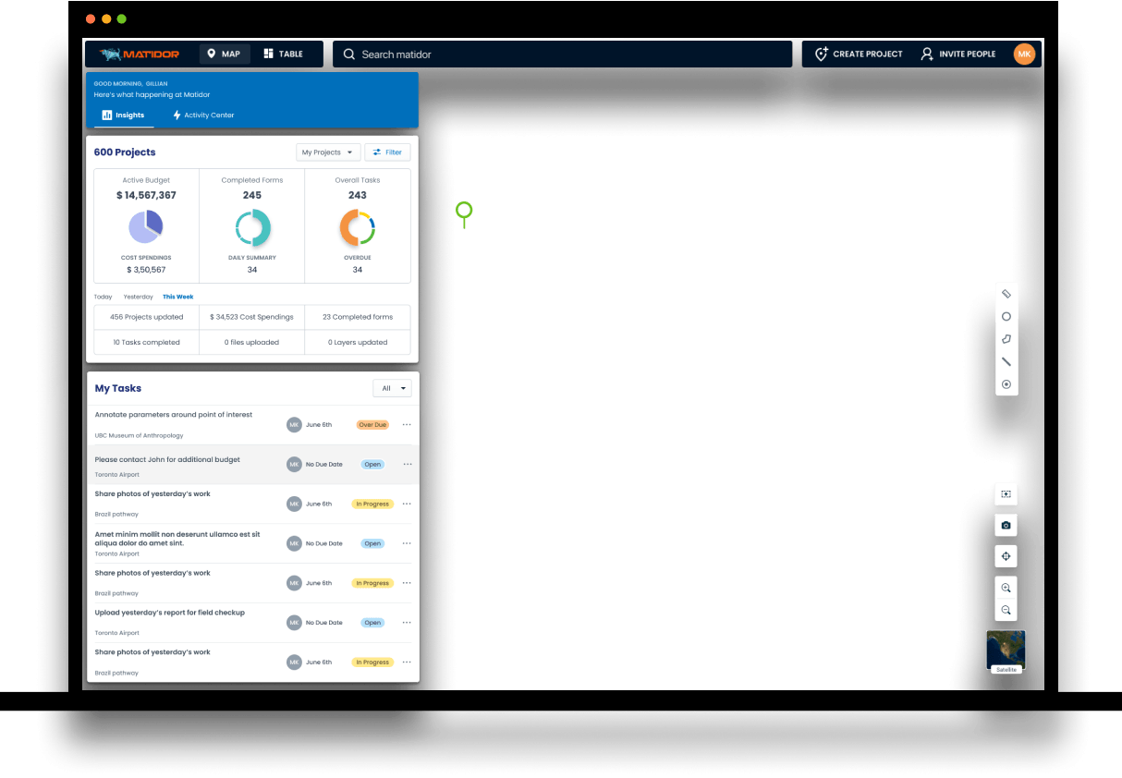Click the Create Project button
This screenshot has height=778, width=1122.
(859, 54)
